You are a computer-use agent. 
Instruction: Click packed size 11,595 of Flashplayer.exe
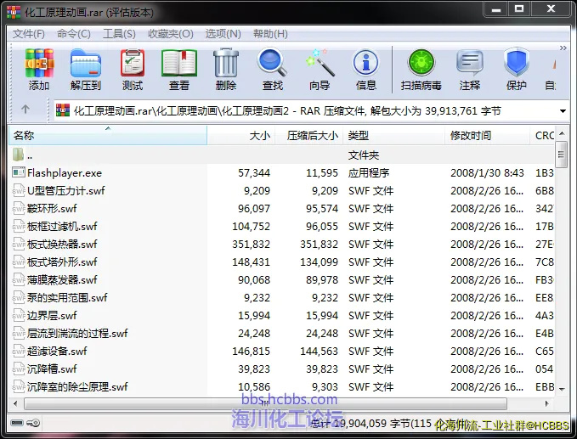point(322,173)
